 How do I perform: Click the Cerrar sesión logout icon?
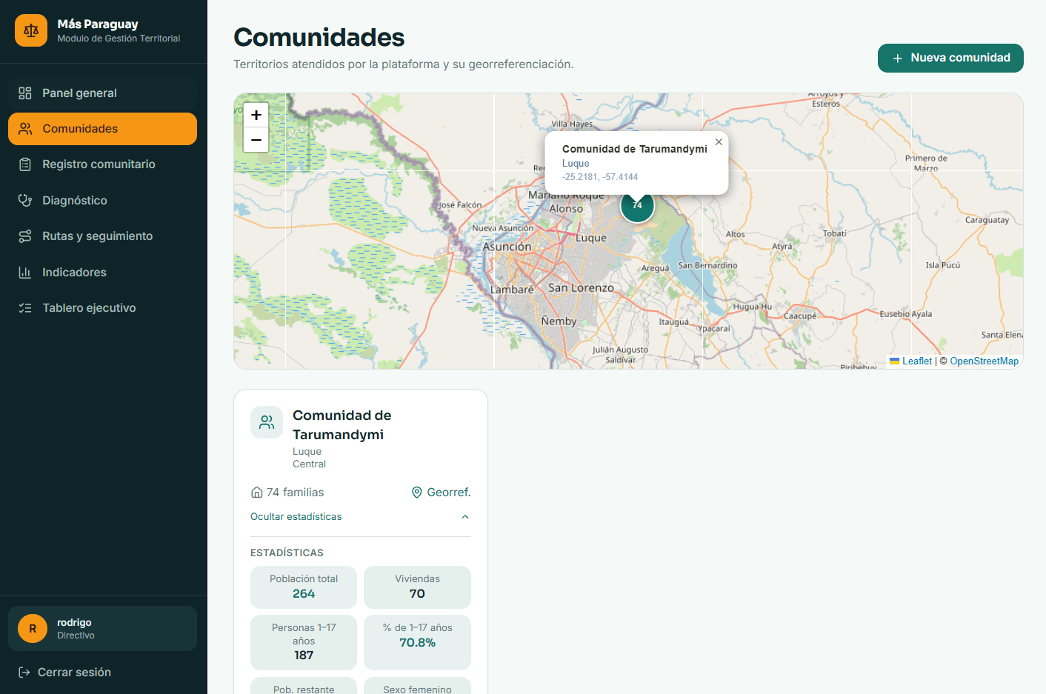click(x=24, y=673)
